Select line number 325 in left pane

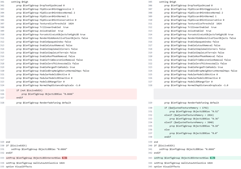tap(2, 91)
